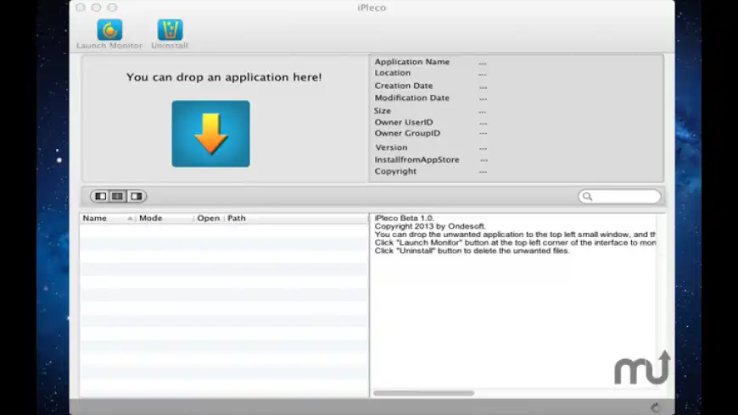
Task: Click the "iPleco Beta 1.0." log line
Action: pyautogui.click(x=405, y=218)
